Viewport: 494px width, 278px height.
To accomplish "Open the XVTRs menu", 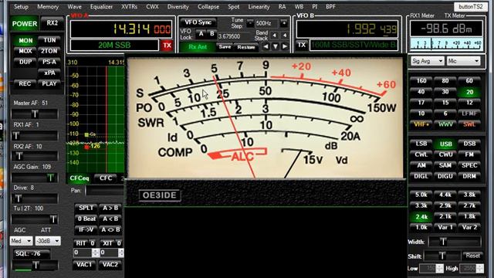I will click(x=129, y=7).
